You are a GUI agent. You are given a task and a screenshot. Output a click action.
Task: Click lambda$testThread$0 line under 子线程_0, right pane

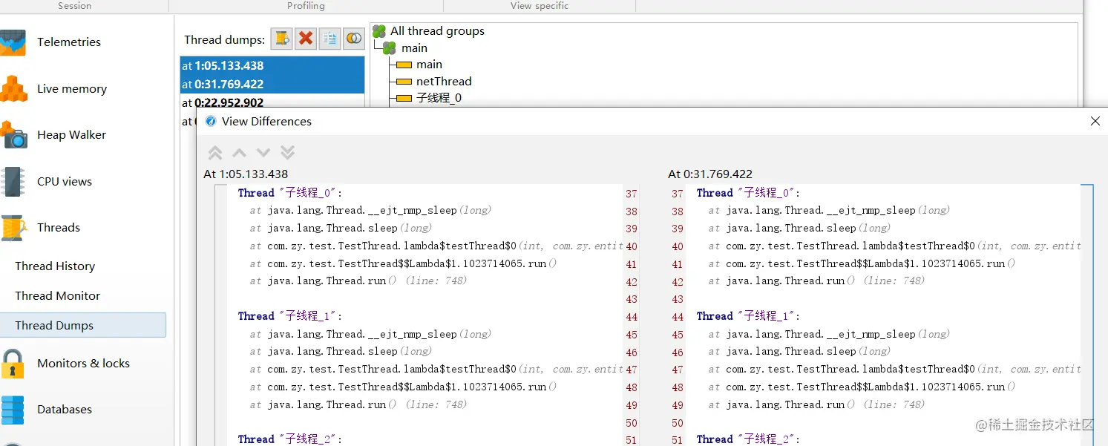pos(894,246)
